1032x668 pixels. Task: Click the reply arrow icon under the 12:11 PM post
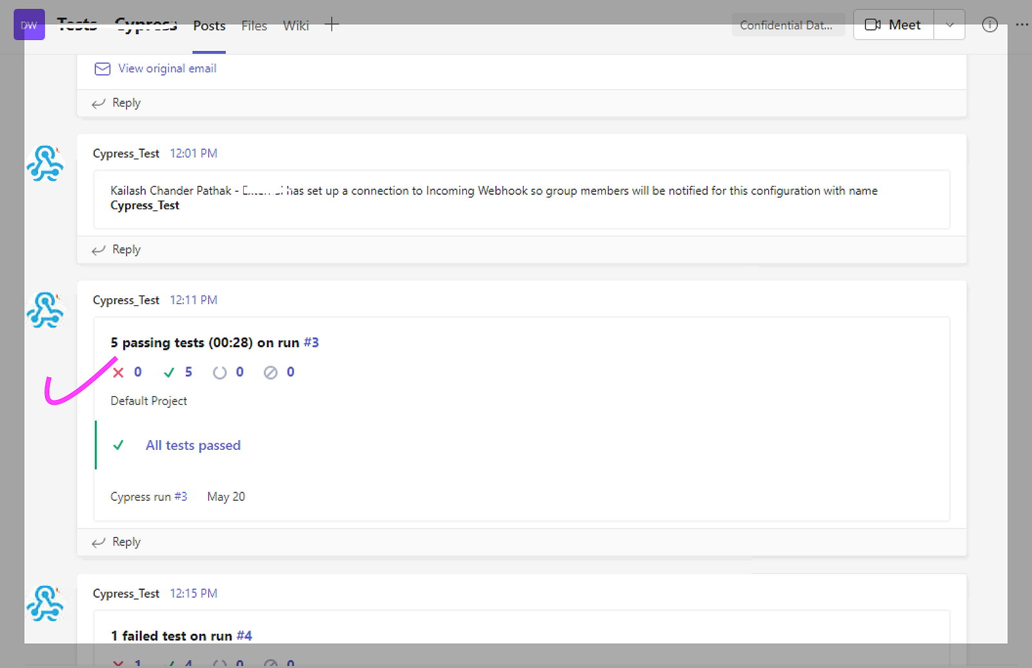[98, 542]
